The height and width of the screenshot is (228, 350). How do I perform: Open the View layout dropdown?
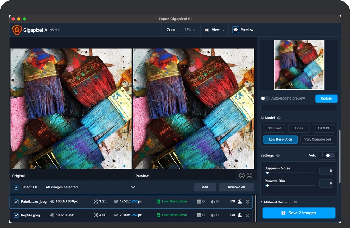(215, 30)
